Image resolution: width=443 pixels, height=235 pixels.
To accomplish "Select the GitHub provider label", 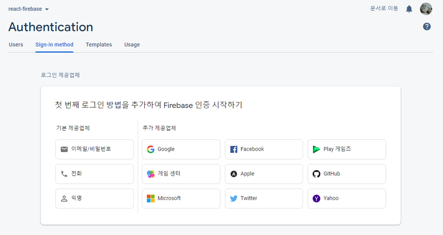I will coord(332,174).
